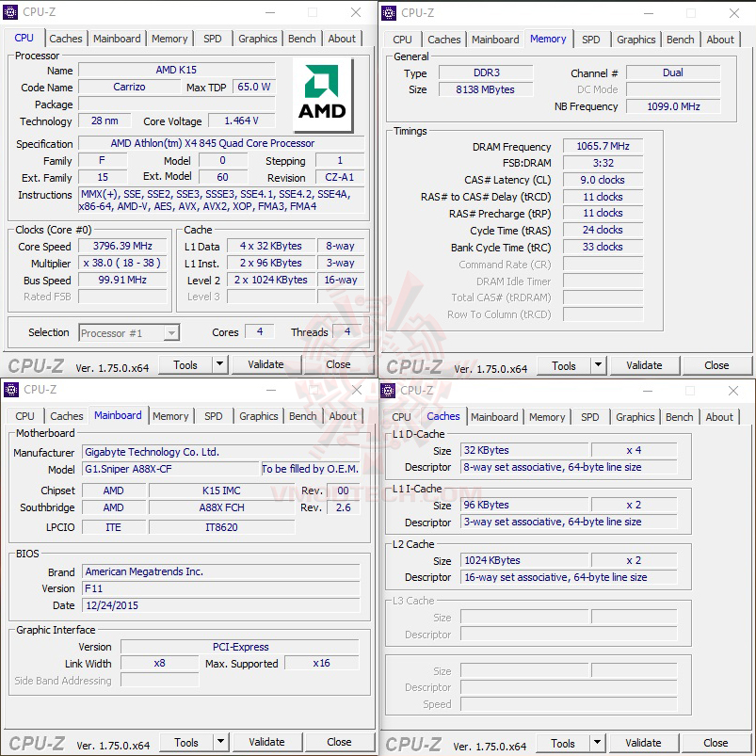Image resolution: width=756 pixels, height=756 pixels.
Task: Open Memory tab in the CPU tab window
Action: tap(169, 39)
